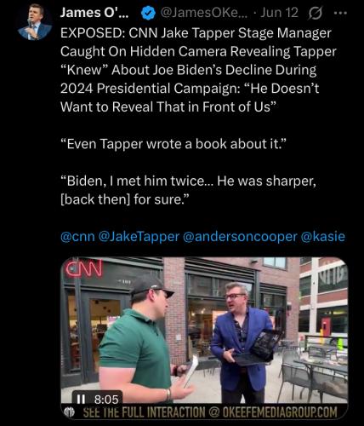Screen dimensions: 364x426
Task: Click the slashed-circle Grok icon
Action: click(x=315, y=14)
